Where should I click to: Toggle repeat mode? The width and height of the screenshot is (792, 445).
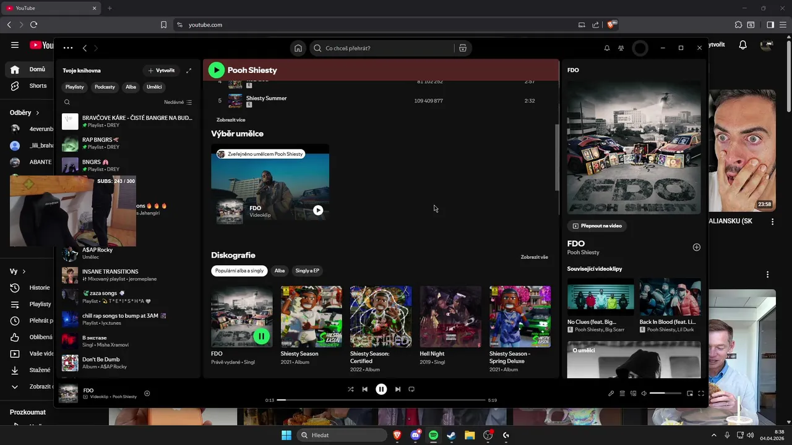point(411,389)
